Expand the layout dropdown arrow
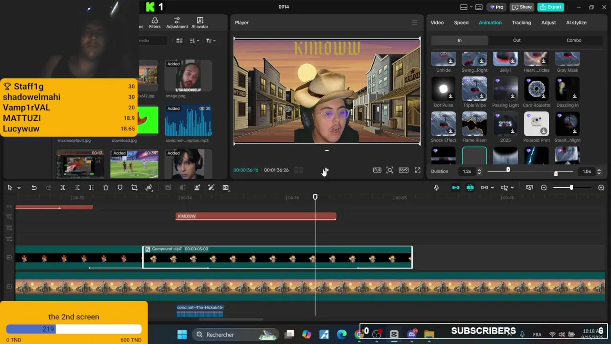The width and height of the screenshot is (611, 344). point(471,7)
